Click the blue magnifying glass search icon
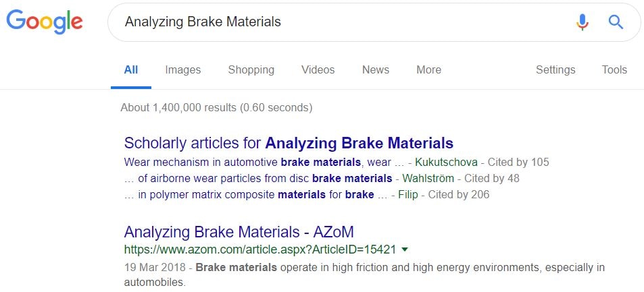 coord(616,22)
